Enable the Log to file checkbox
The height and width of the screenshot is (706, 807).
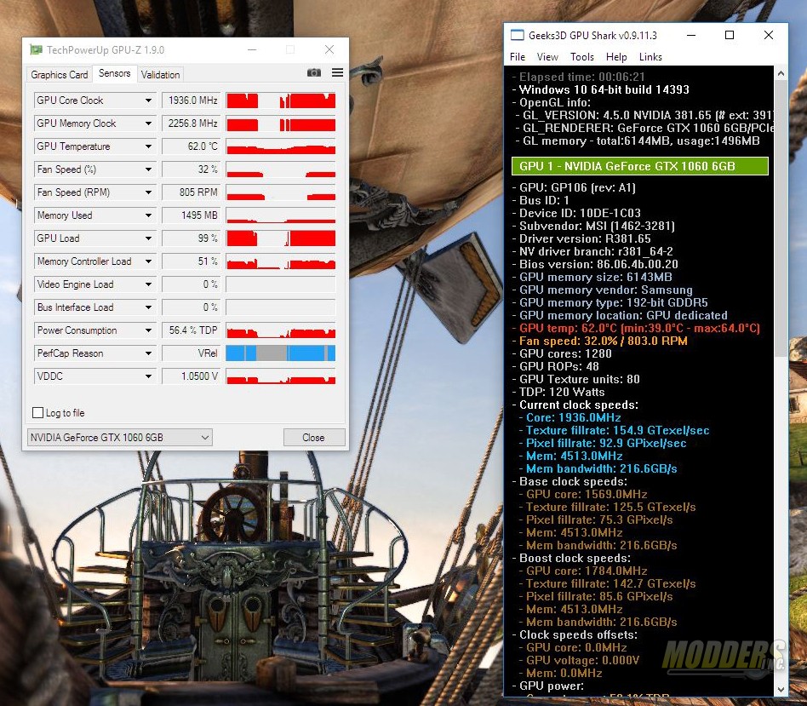tap(37, 412)
